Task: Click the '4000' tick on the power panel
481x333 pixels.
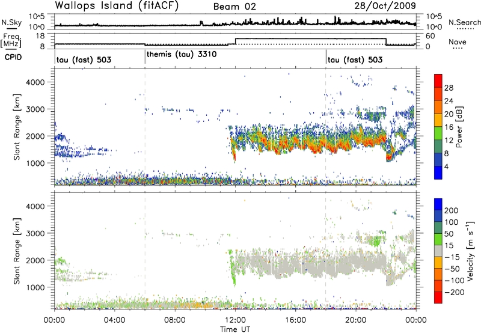Action: 35,82
